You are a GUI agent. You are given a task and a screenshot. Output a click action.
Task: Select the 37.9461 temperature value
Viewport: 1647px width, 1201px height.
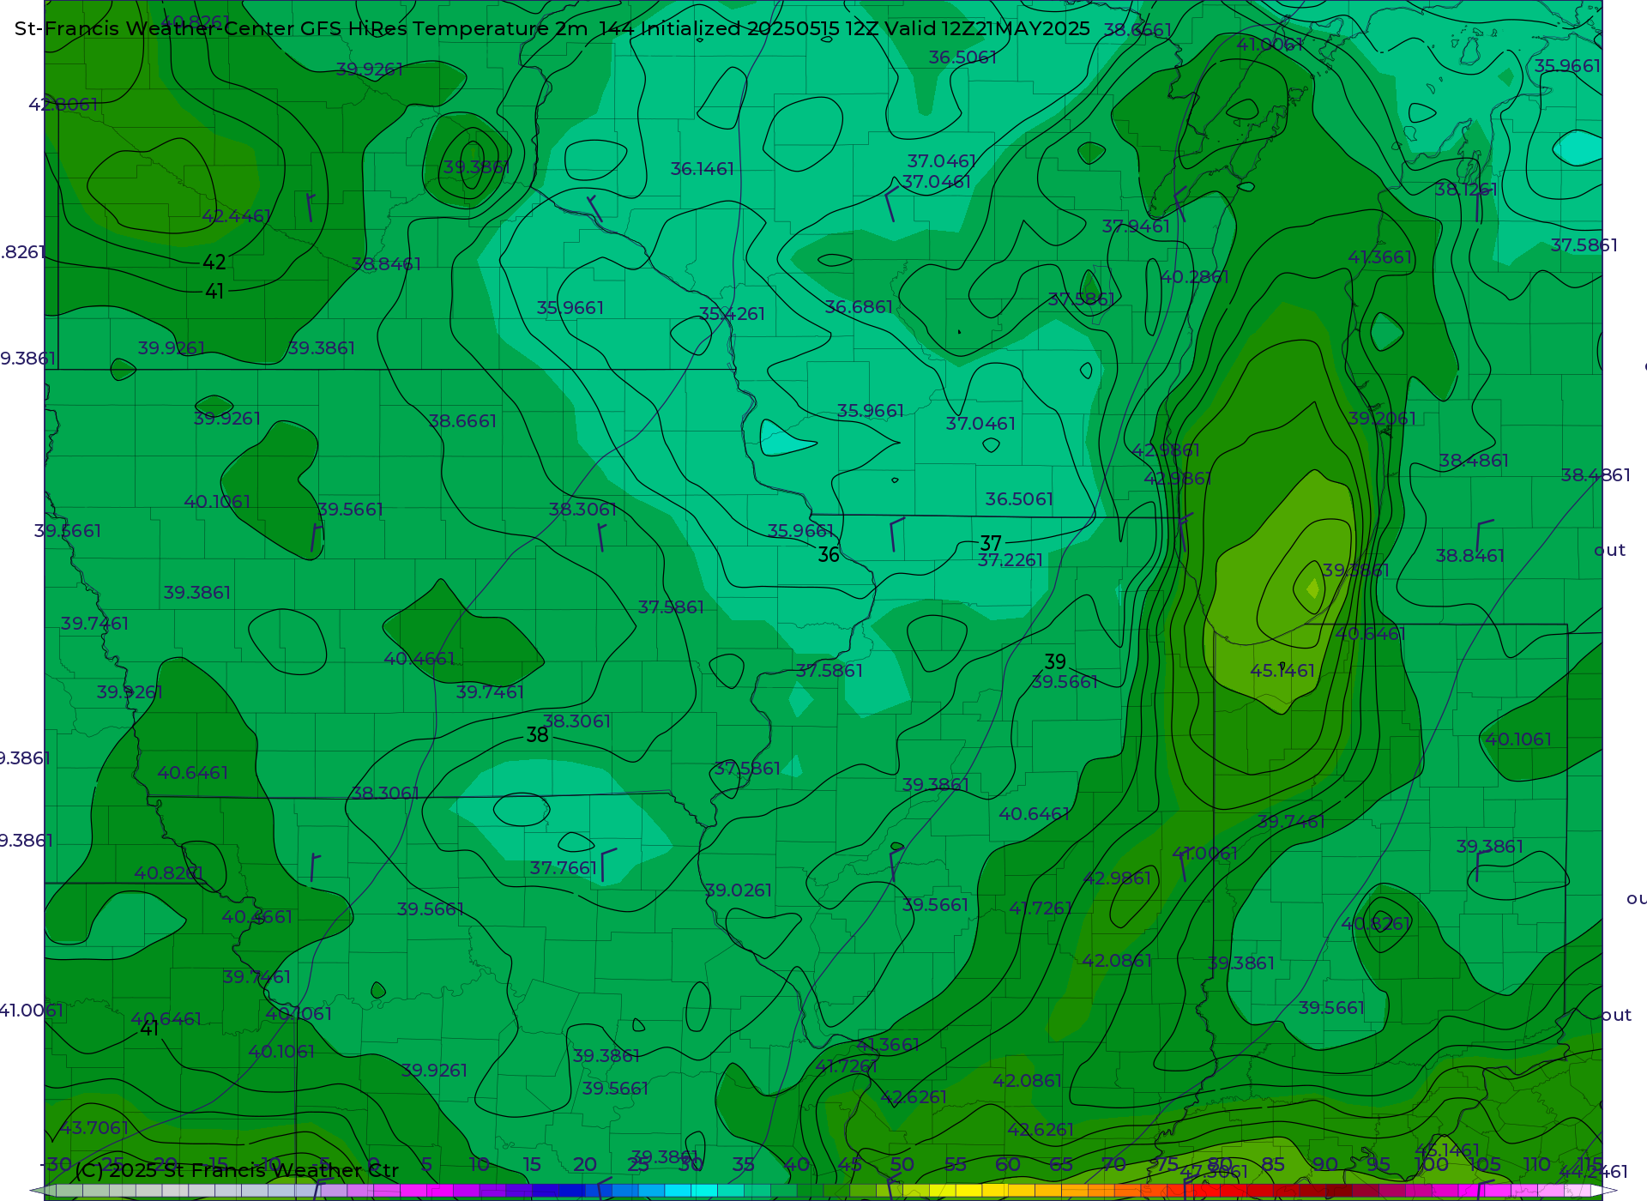(1136, 226)
